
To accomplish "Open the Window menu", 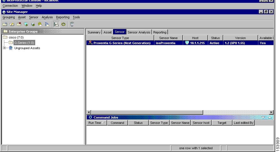I will pos(27,6).
